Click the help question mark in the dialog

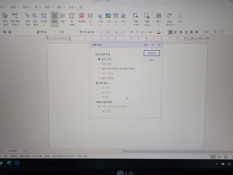[152, 45]
